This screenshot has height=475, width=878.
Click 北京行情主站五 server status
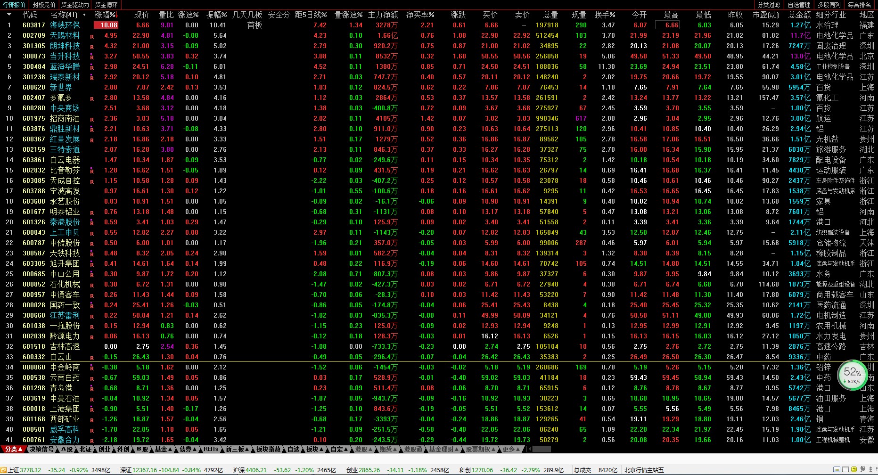click(644, 470)
